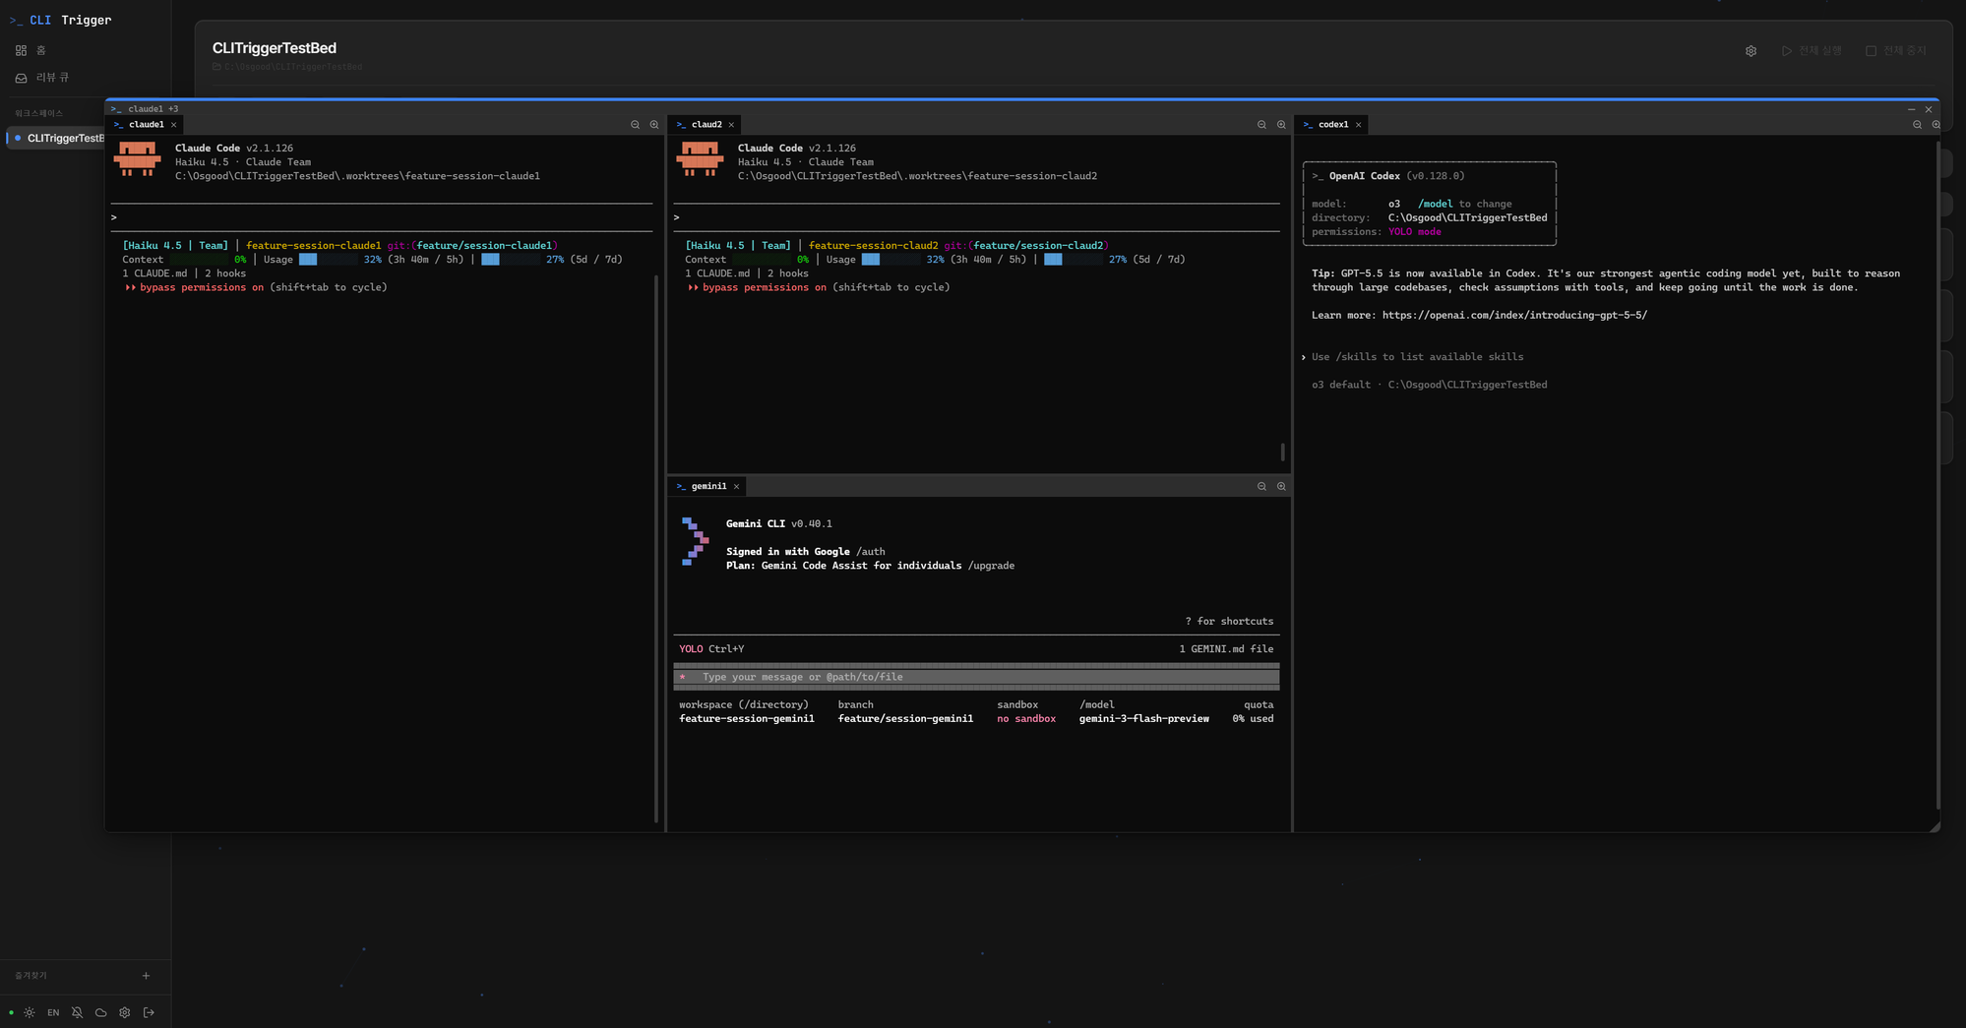The width and height of the screenshot is (1966, 1028).
Task: Click the 'no sandbox' status value
Action: tap(1026, 719)
